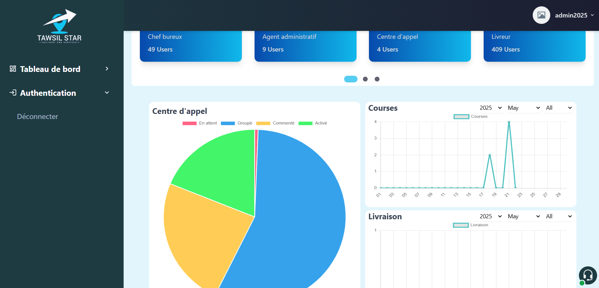
Task: Open the Courses All filter dropdown
Action: (x=559, y=108)
